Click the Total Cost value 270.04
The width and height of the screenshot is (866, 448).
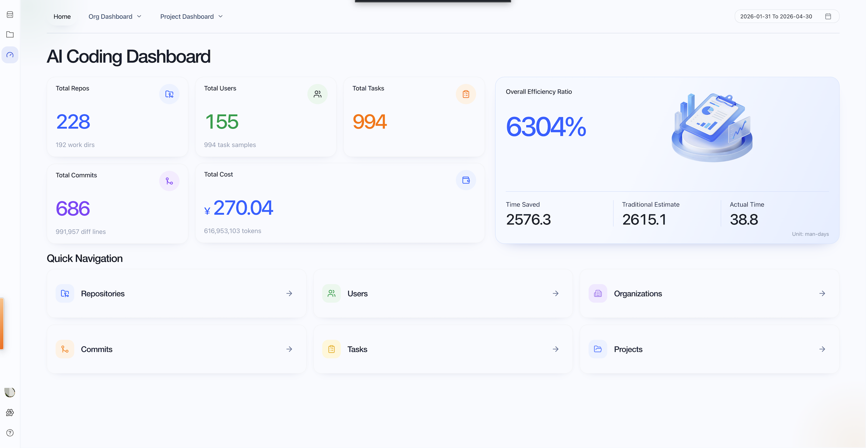coord(243,207)
